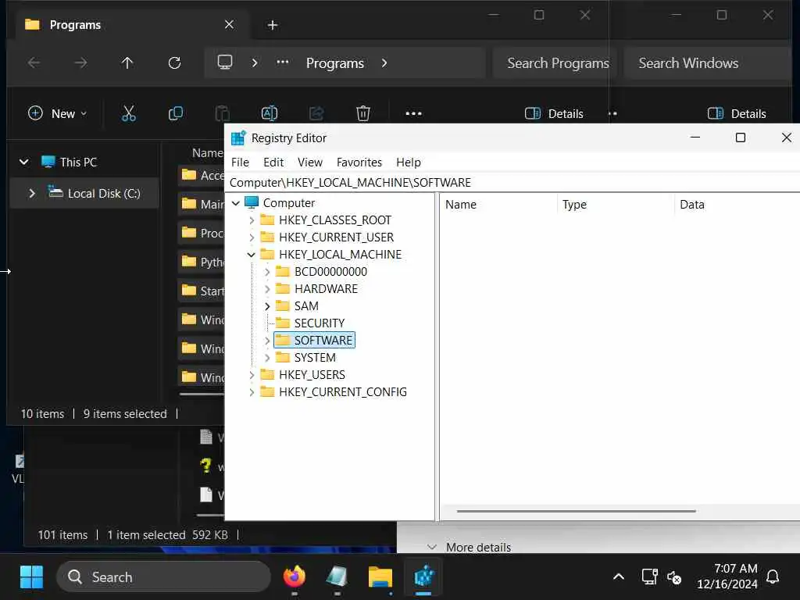Click the muted volume tray icon
This screenshot has height=600, width=800.
pyautogui.click(x=674, y=577)
